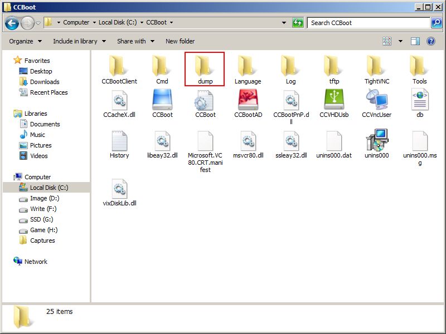Open the Organize menu
This screenshot has width=446, height=334.
pos(25,41)
